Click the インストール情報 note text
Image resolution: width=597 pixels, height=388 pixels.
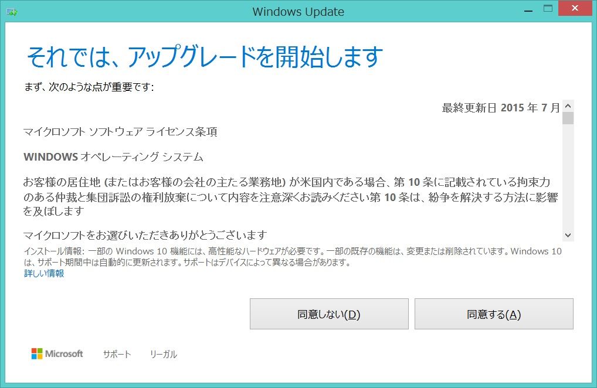click(293, 256)
